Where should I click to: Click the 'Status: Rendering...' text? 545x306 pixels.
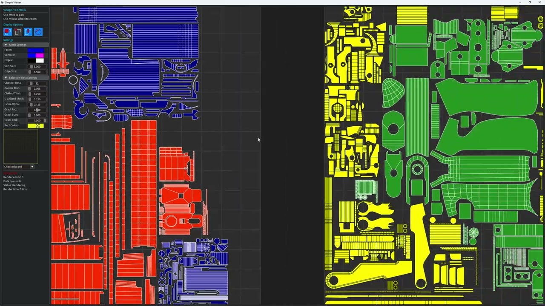tap(15, 185)
